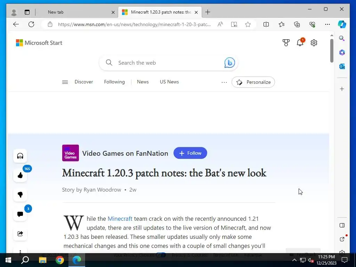Viewport: 356px width, 267px height.
Task: Open taskbar clock showing 11:25 PM
Action: coord(326,260)
